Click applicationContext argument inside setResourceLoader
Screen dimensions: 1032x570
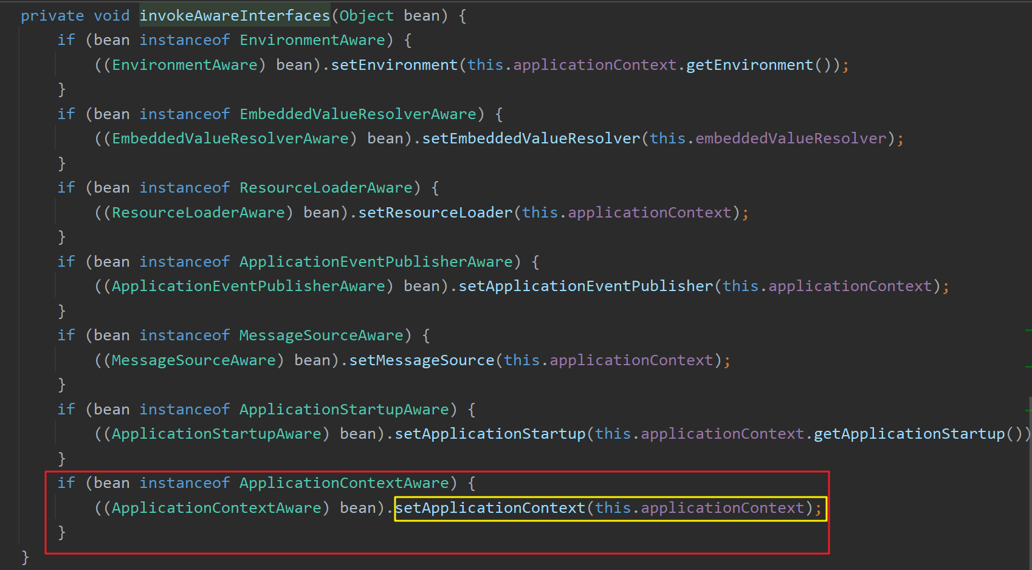coord(650,213)
